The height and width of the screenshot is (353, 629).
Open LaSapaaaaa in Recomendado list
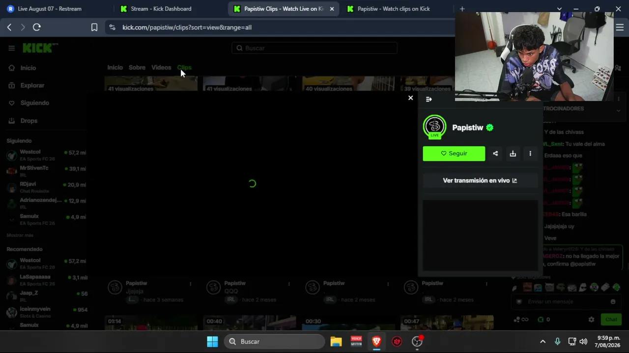pos(47,280)
